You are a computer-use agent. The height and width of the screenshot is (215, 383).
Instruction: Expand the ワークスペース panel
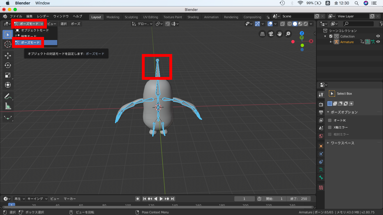tap(328, 143)
